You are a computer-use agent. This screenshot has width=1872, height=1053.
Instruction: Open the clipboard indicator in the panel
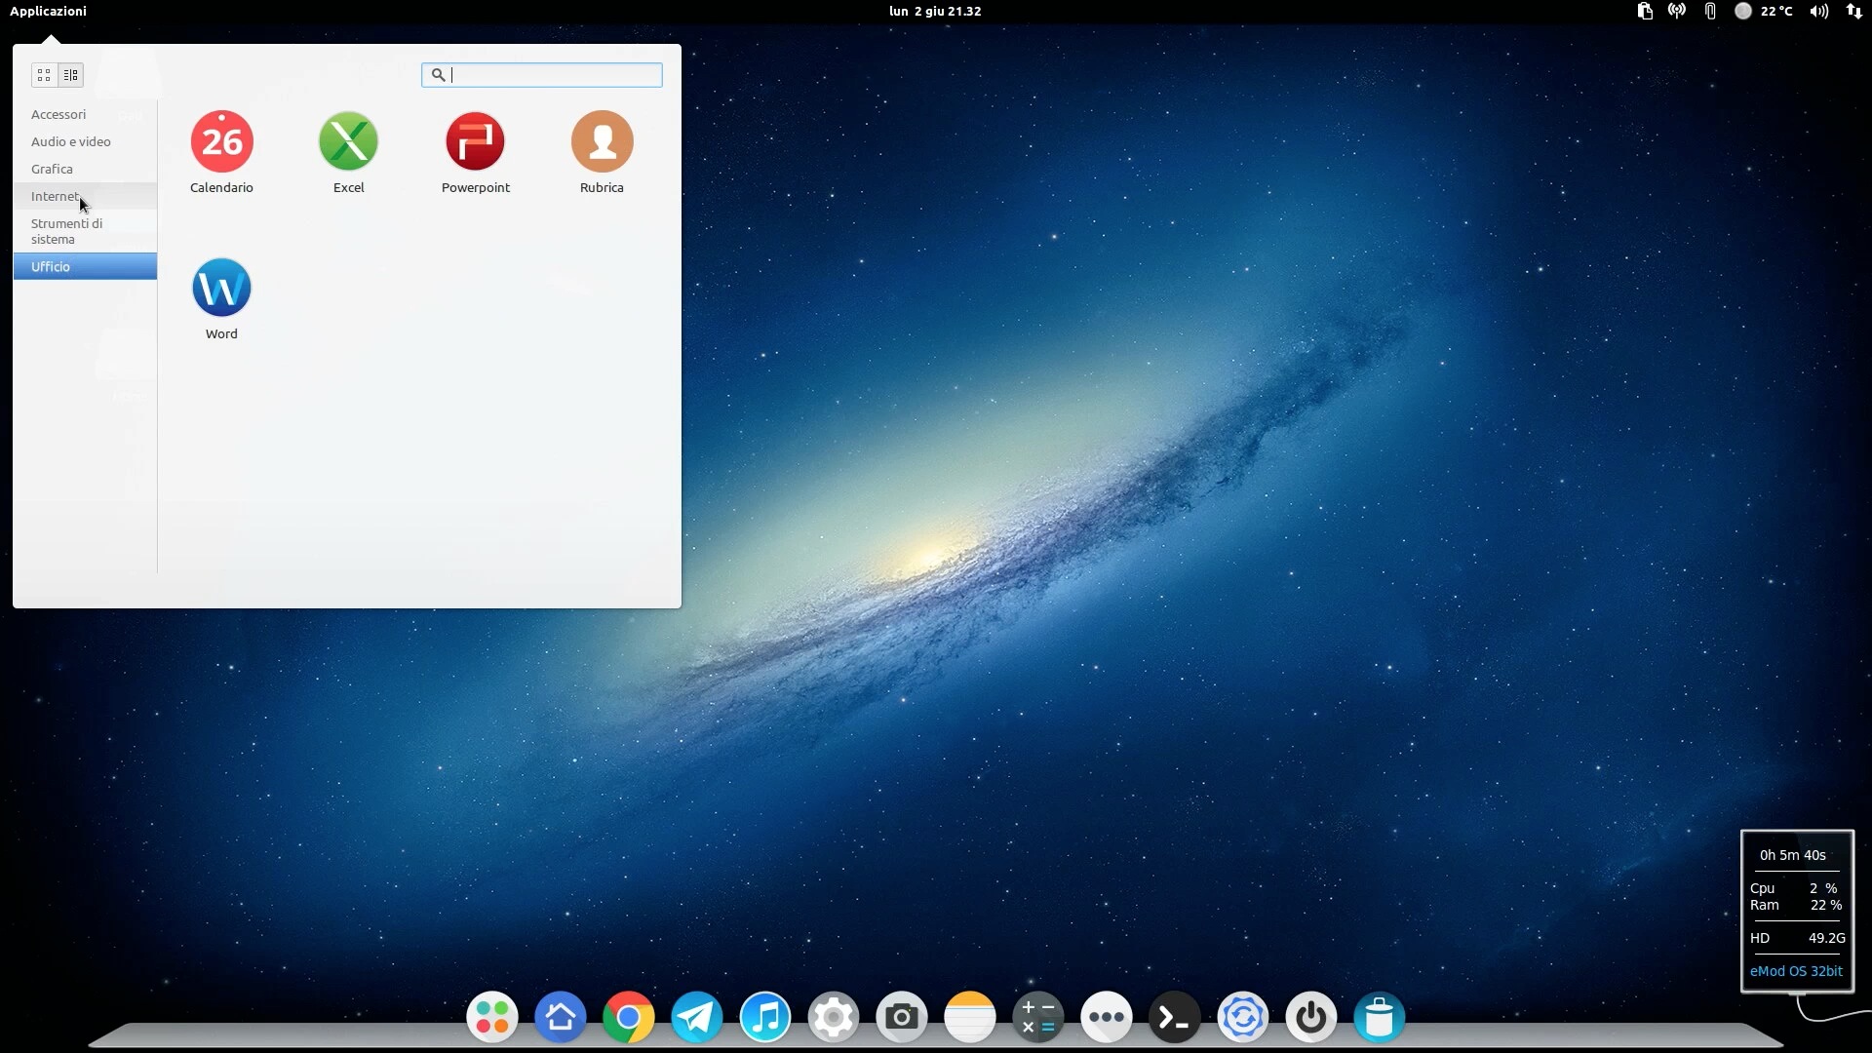(x=1645, y=11)
